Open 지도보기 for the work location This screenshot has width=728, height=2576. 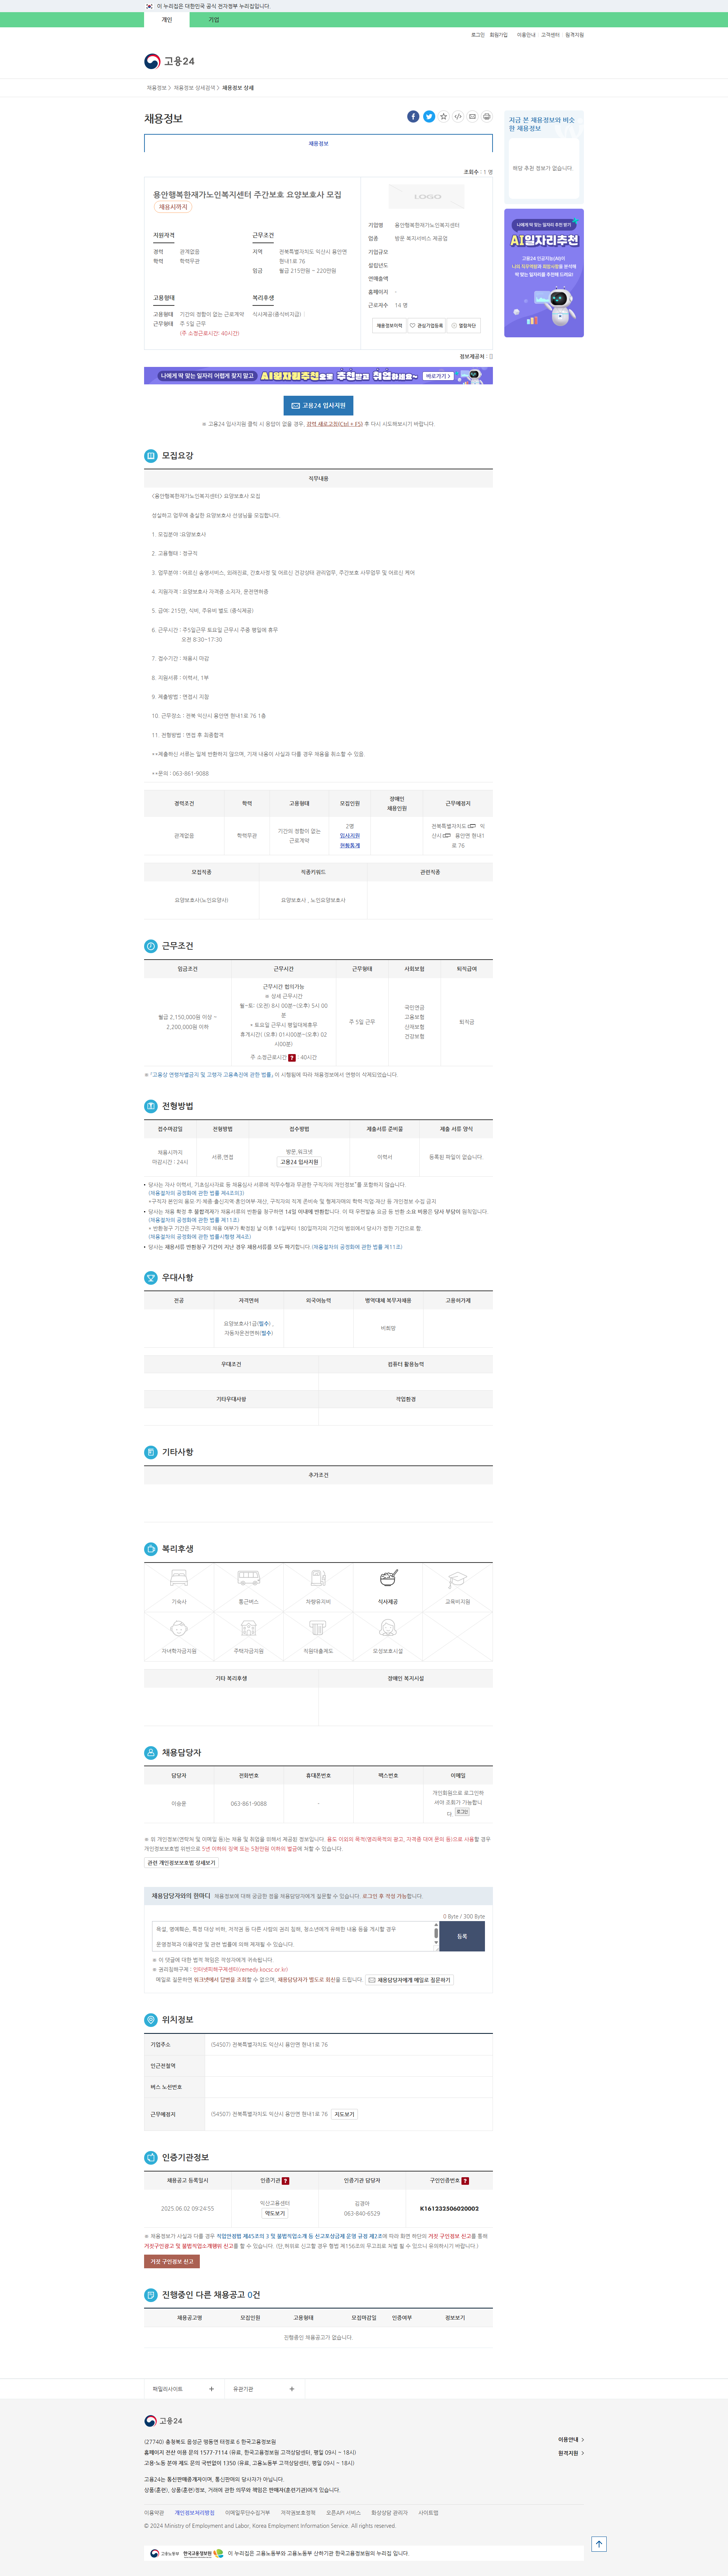point(345,2113)
